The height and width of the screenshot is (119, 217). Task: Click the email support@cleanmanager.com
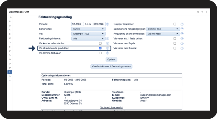156,95
